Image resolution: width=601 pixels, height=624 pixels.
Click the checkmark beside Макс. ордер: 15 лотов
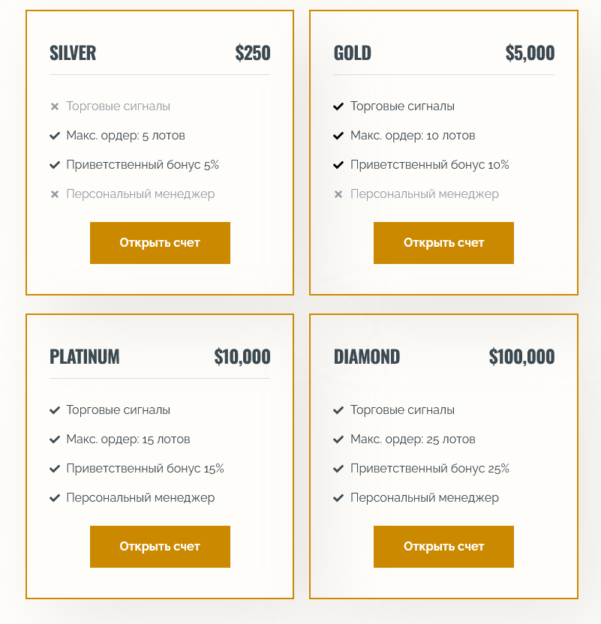(x=53, y=439)
